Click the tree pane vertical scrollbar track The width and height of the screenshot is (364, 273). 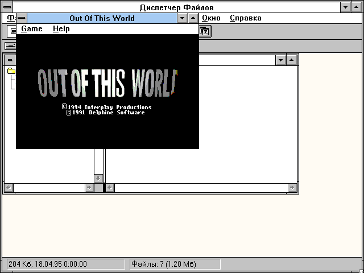click(98, 162)
